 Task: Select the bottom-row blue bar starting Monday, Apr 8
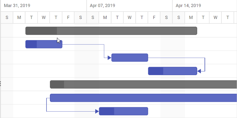coord(123,111)
